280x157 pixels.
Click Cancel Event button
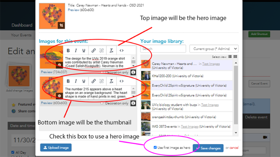[x=259, y=83]
